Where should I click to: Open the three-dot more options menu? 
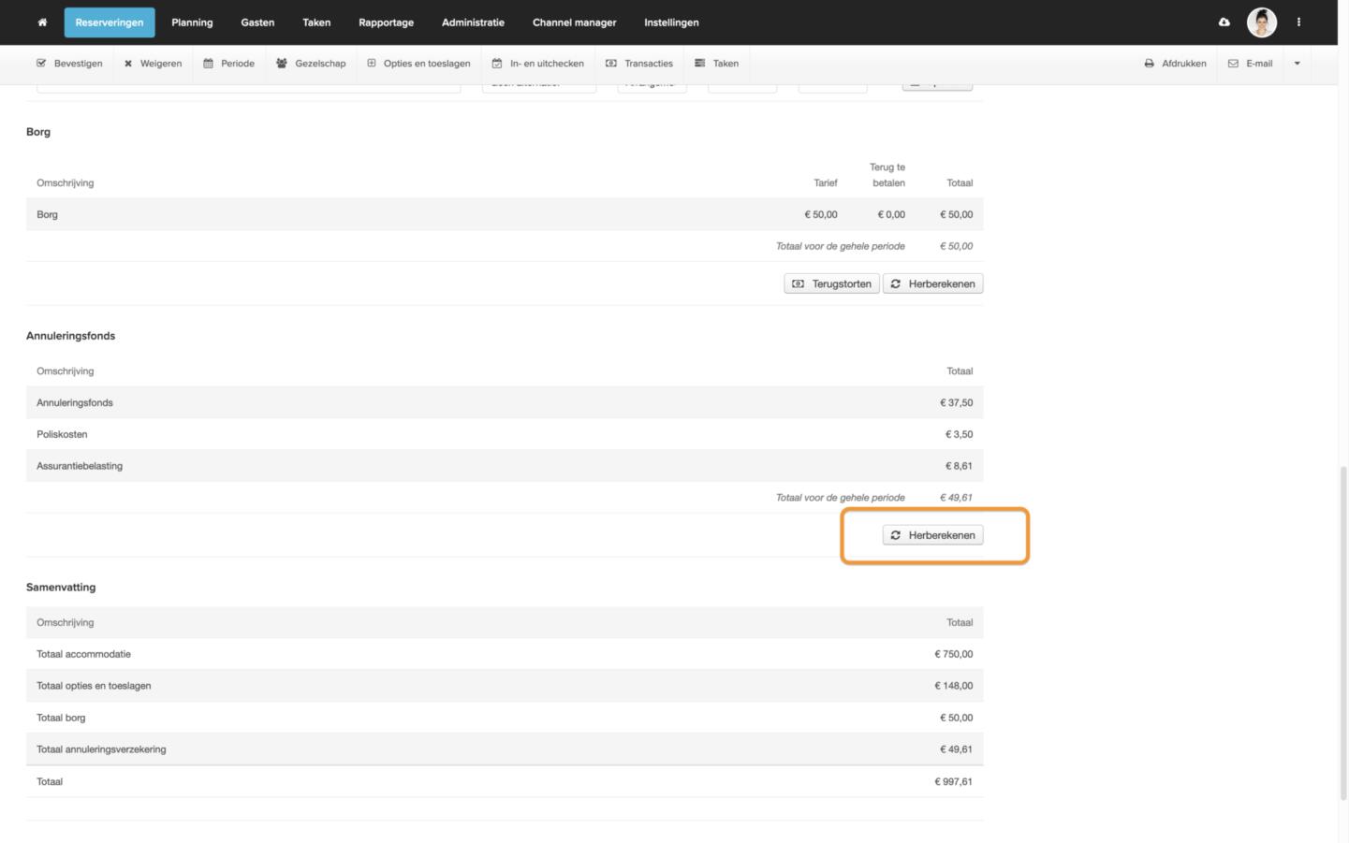tap(1298, 22)
